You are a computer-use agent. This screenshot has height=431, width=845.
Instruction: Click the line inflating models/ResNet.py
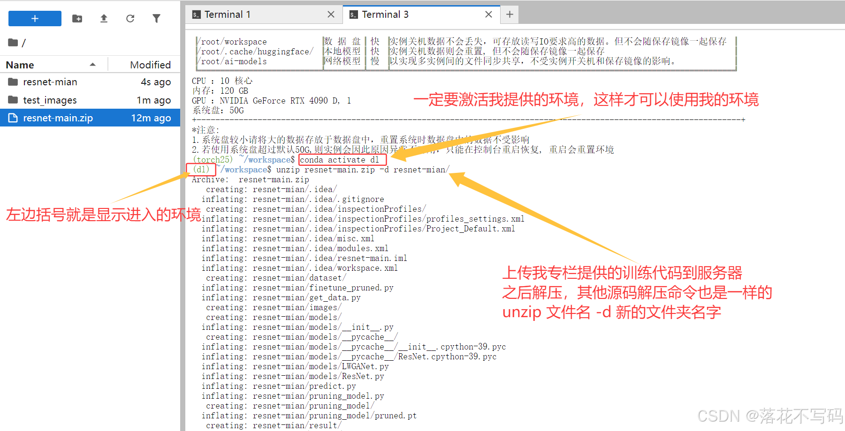coord(293,376)
